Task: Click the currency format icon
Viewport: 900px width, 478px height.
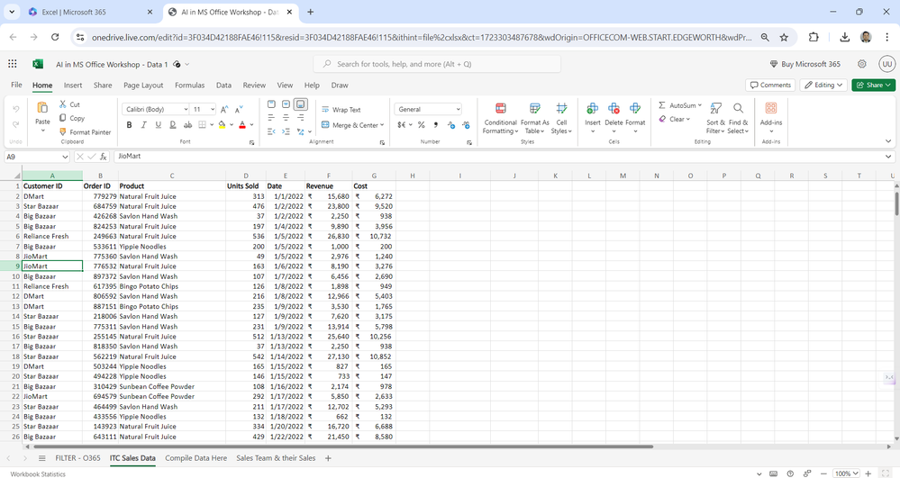Action: click(402, 124)
